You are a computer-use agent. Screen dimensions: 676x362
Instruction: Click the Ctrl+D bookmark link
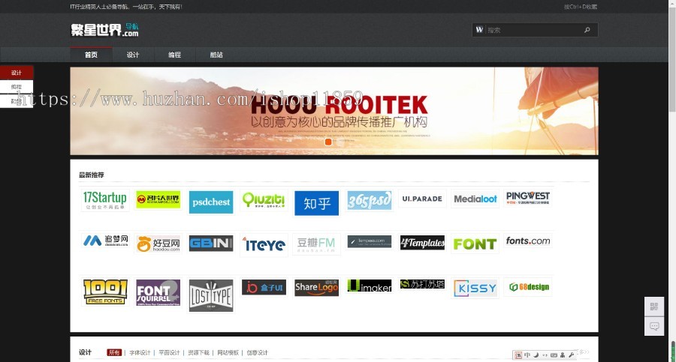coord(581,7)
